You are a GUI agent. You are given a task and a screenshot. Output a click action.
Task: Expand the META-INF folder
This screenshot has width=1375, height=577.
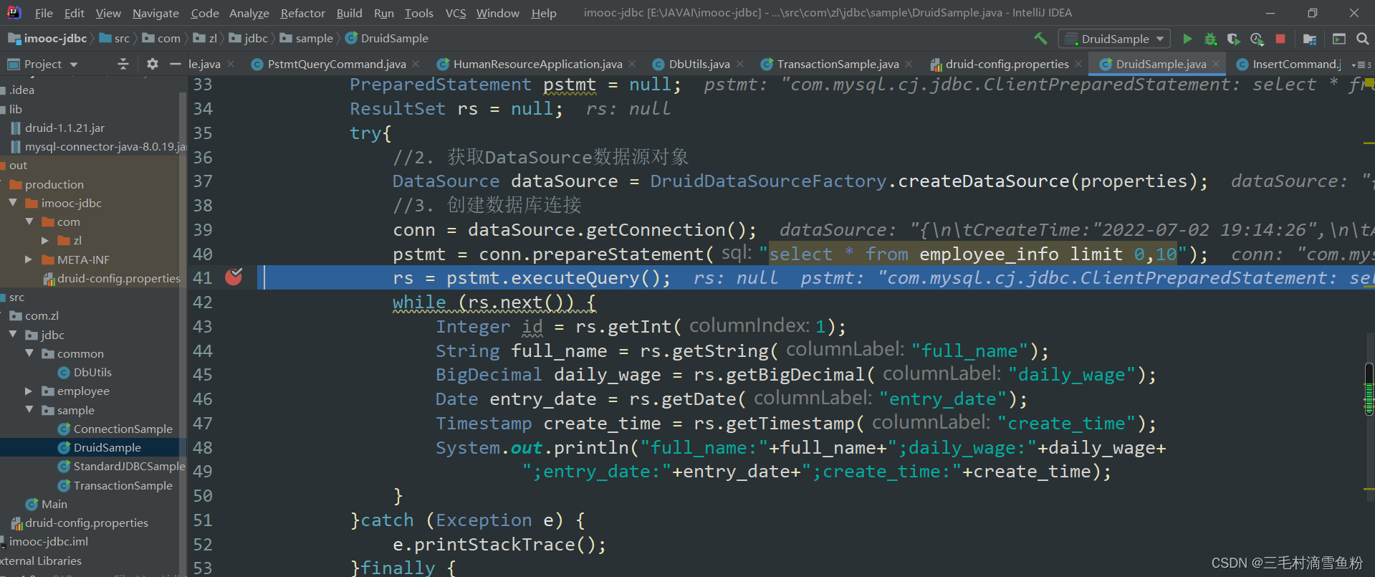pos(29,259)
